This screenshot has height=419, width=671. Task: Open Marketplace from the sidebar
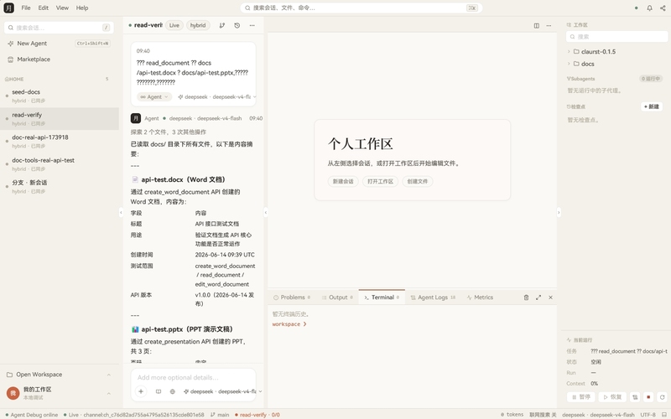click(59, 59)
